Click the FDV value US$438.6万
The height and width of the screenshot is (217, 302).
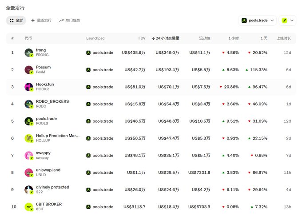[x=134, y=52]
